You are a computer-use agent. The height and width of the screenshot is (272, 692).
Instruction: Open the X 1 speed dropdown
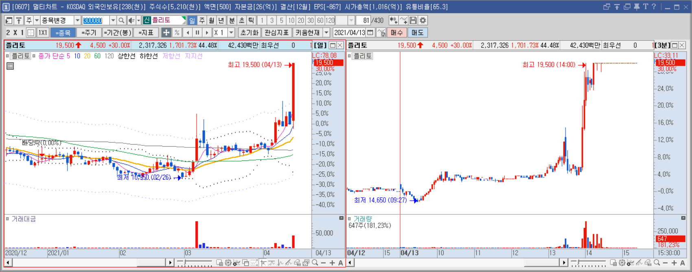pos(231,32)
